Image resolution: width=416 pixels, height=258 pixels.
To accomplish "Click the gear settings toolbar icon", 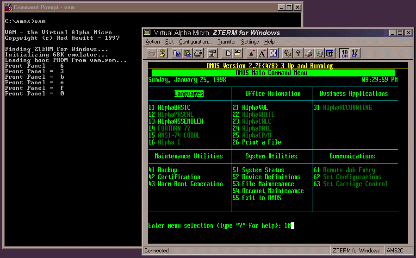I will point(287,53).
